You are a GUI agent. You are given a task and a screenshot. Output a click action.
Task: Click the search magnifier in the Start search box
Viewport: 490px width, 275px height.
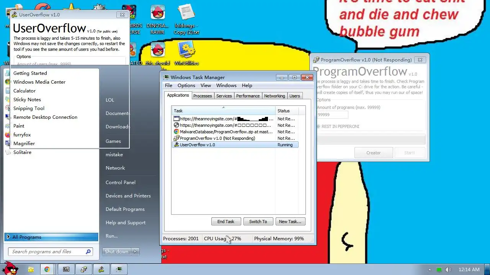tap(88, 251)
